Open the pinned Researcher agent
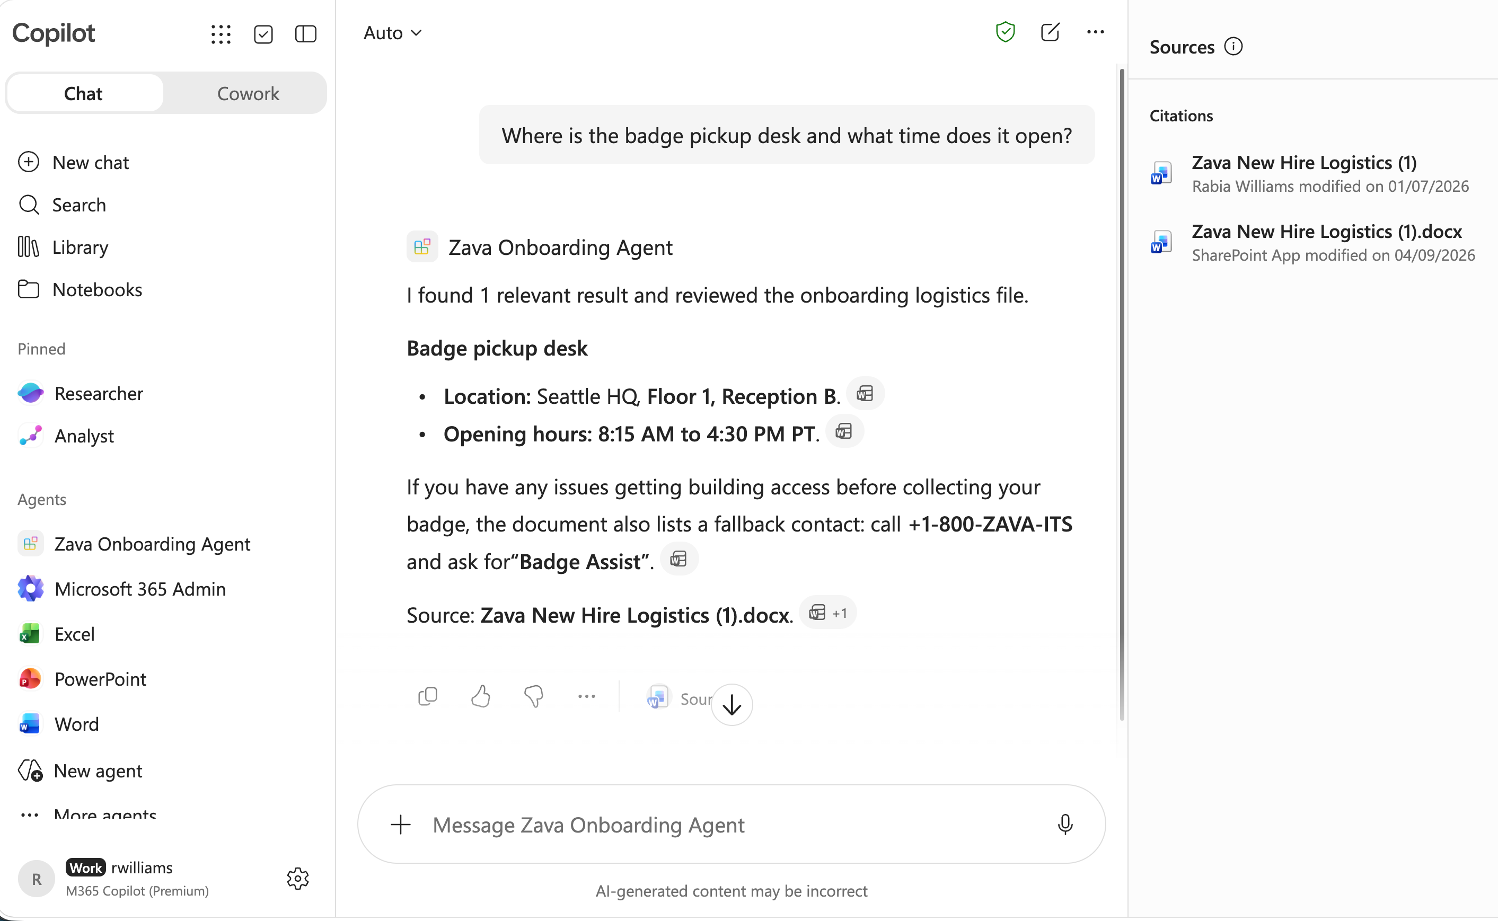The height and width of the screenshot is (921, 1498). [81, 394]
